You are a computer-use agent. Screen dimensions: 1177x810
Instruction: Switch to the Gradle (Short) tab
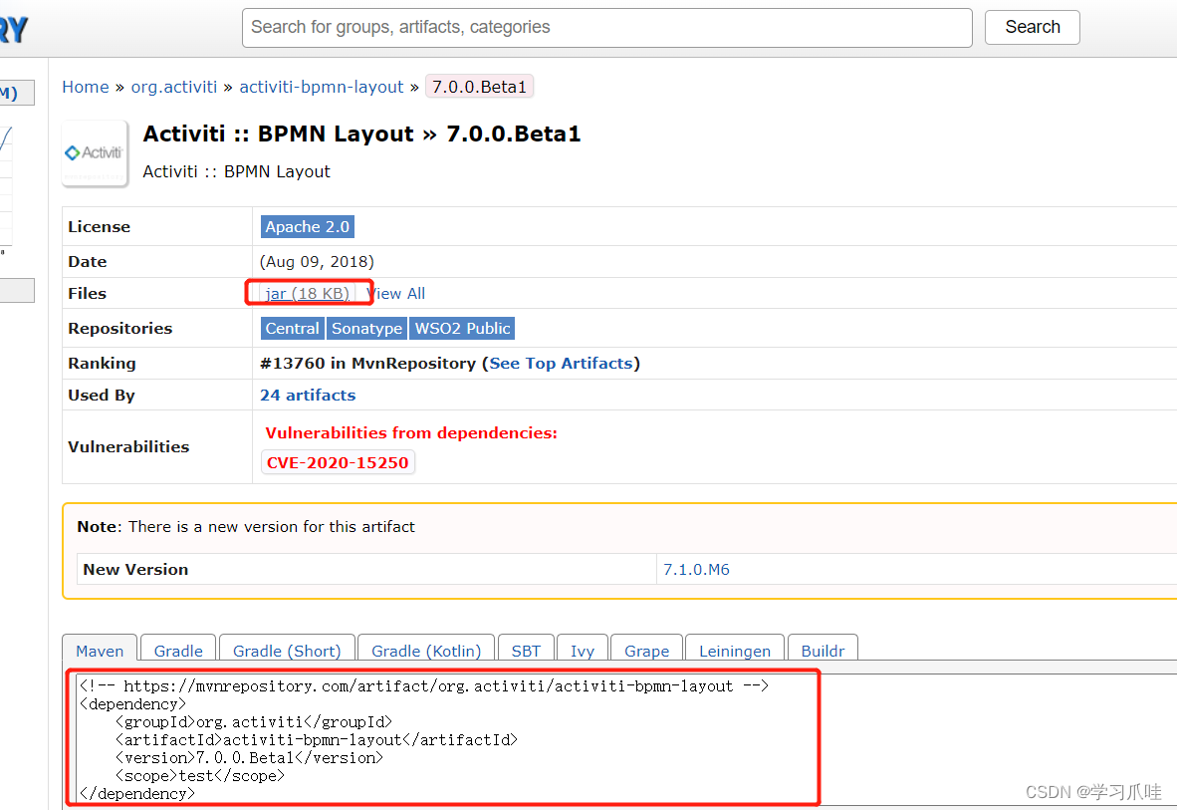(x=287, y=651)
